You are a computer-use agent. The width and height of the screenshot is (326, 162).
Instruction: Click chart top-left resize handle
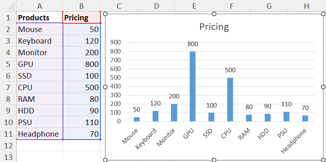pos(105,14)
